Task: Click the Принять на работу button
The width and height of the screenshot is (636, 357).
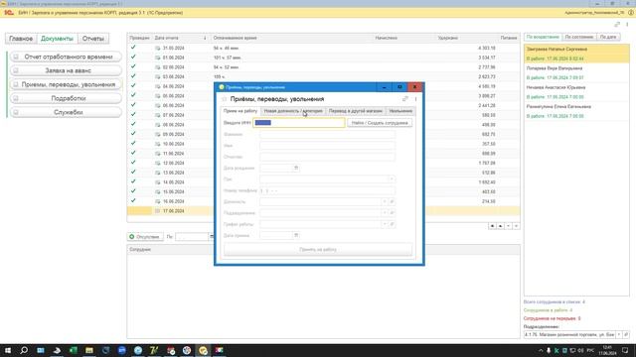Action: (x=318, y=250)
